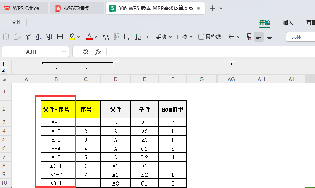315x188 pixels.
Task: Click header cell 序号
Action: (x=86, y=109)
